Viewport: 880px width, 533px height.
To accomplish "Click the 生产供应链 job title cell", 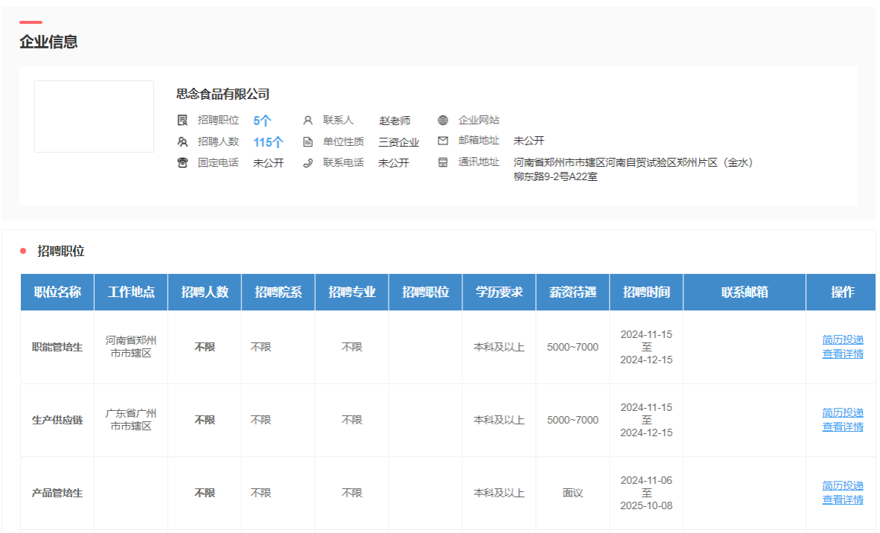I will pos(57,421).
